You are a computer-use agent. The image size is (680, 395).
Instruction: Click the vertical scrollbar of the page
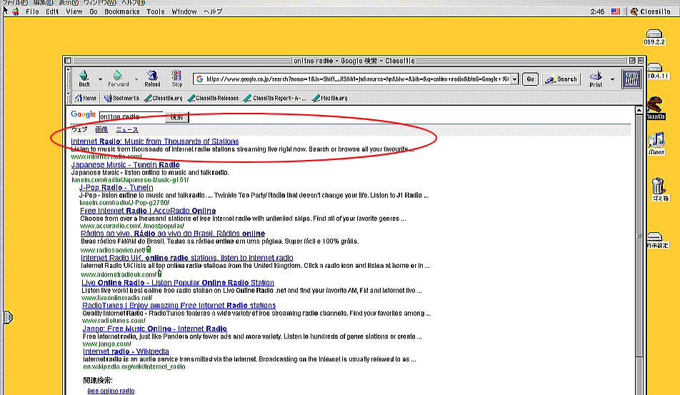(x=639, y=250)
